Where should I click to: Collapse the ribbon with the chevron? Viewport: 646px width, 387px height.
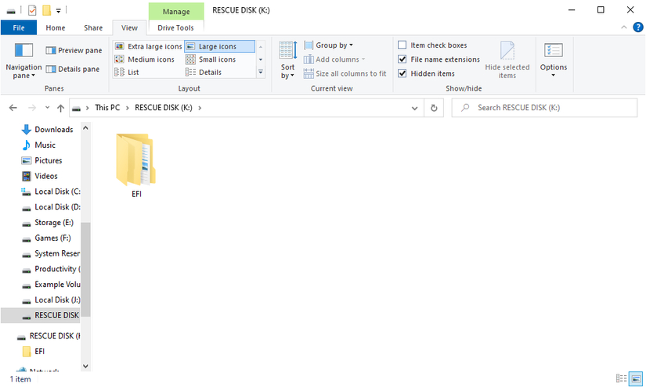tap(624, 27)
